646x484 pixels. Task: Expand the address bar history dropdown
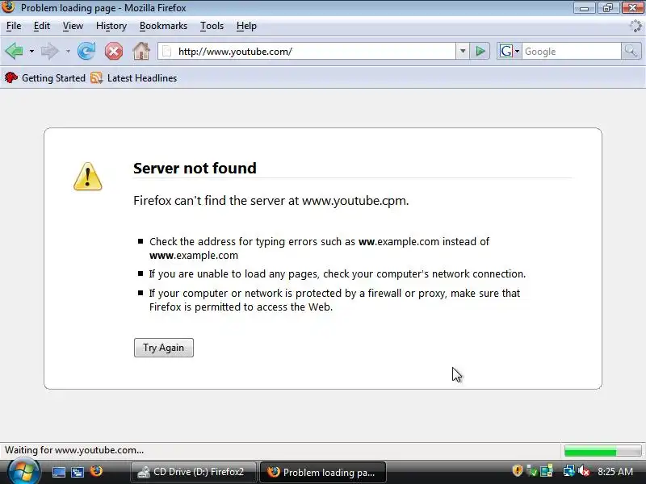463,52
